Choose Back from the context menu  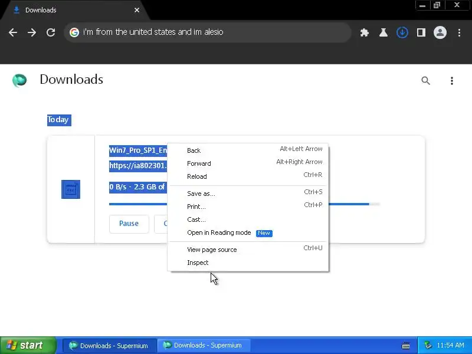pos(248,150)
